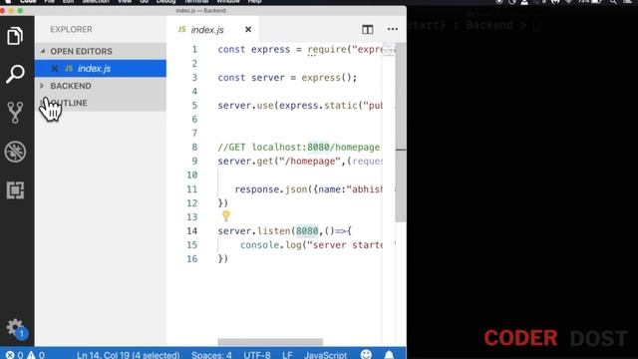
Task: Click line number 16 in the gutter
Action: (192, 259)
